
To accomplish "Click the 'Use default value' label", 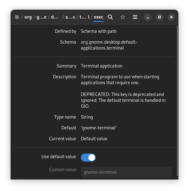I will point(59,157).
